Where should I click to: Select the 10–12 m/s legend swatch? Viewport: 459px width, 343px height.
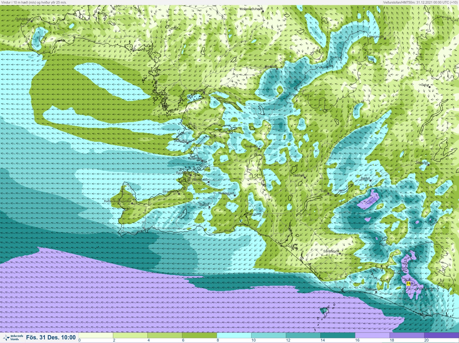point(269,335)
